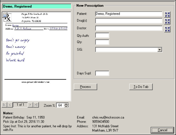The width and height of the screenshot is (176, 135).
Task: Click into the Drug(s) input field
Action: coord(129,21)
